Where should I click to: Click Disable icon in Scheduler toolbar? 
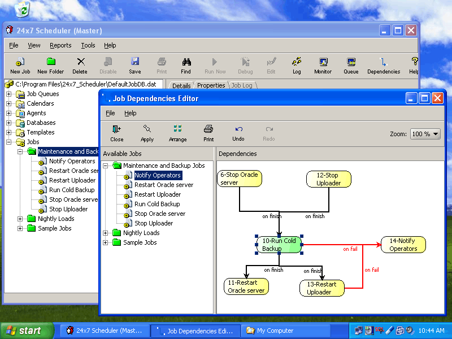(108, 62)
